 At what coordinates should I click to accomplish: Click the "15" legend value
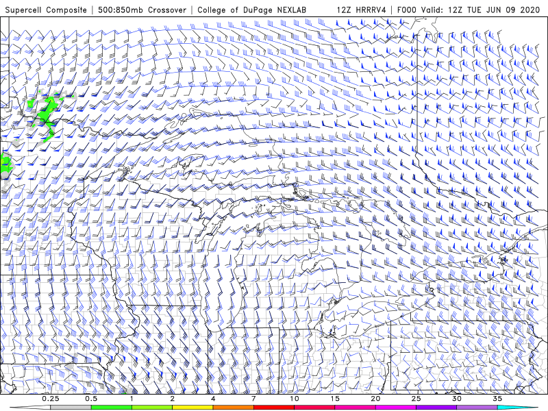point(335,399)
